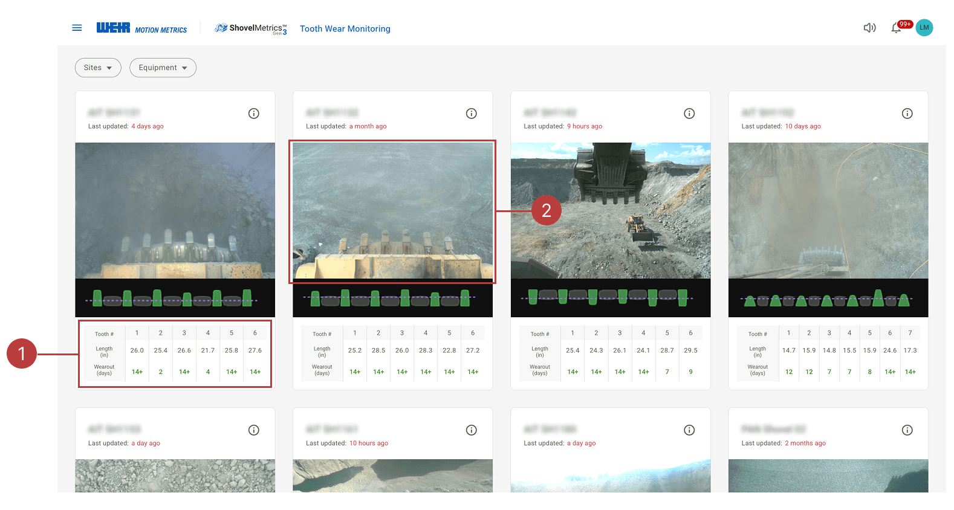Expand the Sites dropdown filter
The width and height of the screenshot is (954, 510).
click(x=98, y=68)
